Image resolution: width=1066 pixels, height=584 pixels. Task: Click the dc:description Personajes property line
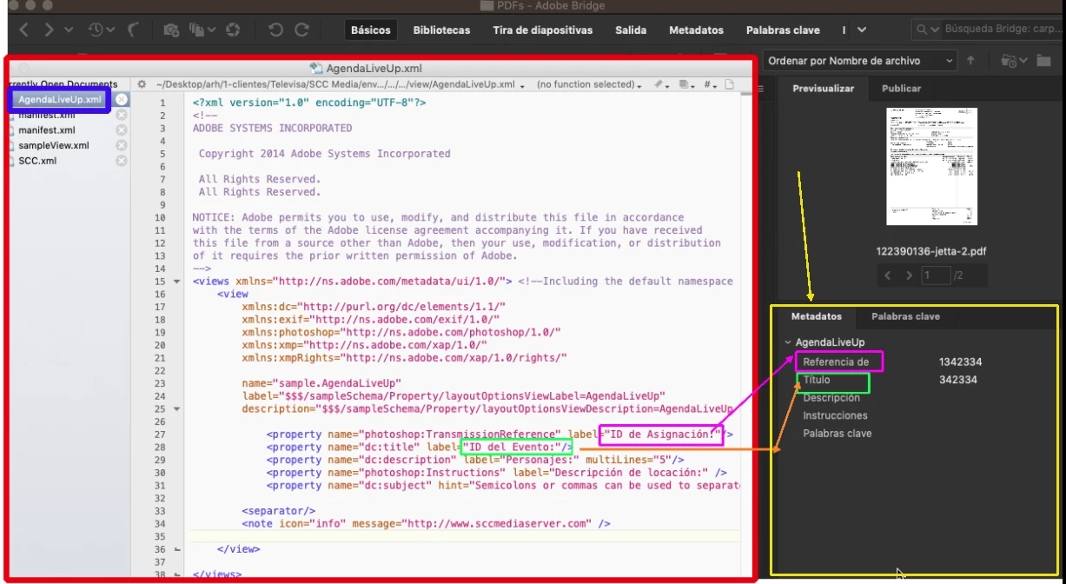474,460
